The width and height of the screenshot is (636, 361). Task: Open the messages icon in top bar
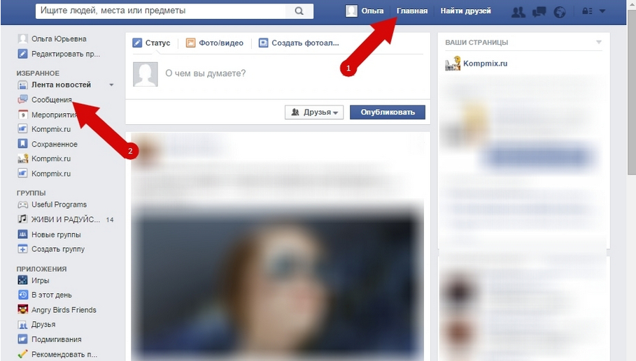(x=539, y=12)
